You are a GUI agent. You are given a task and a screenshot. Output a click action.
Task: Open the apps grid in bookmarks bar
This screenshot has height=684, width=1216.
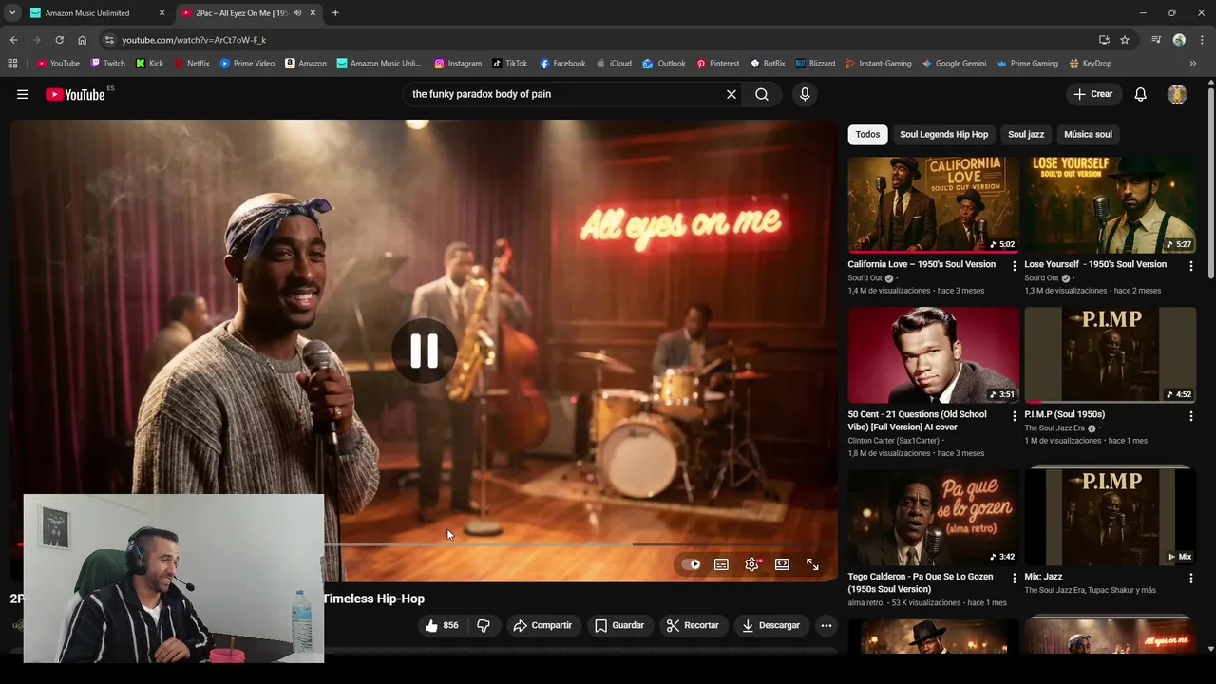pyautogui.click(x=12, y=64)
